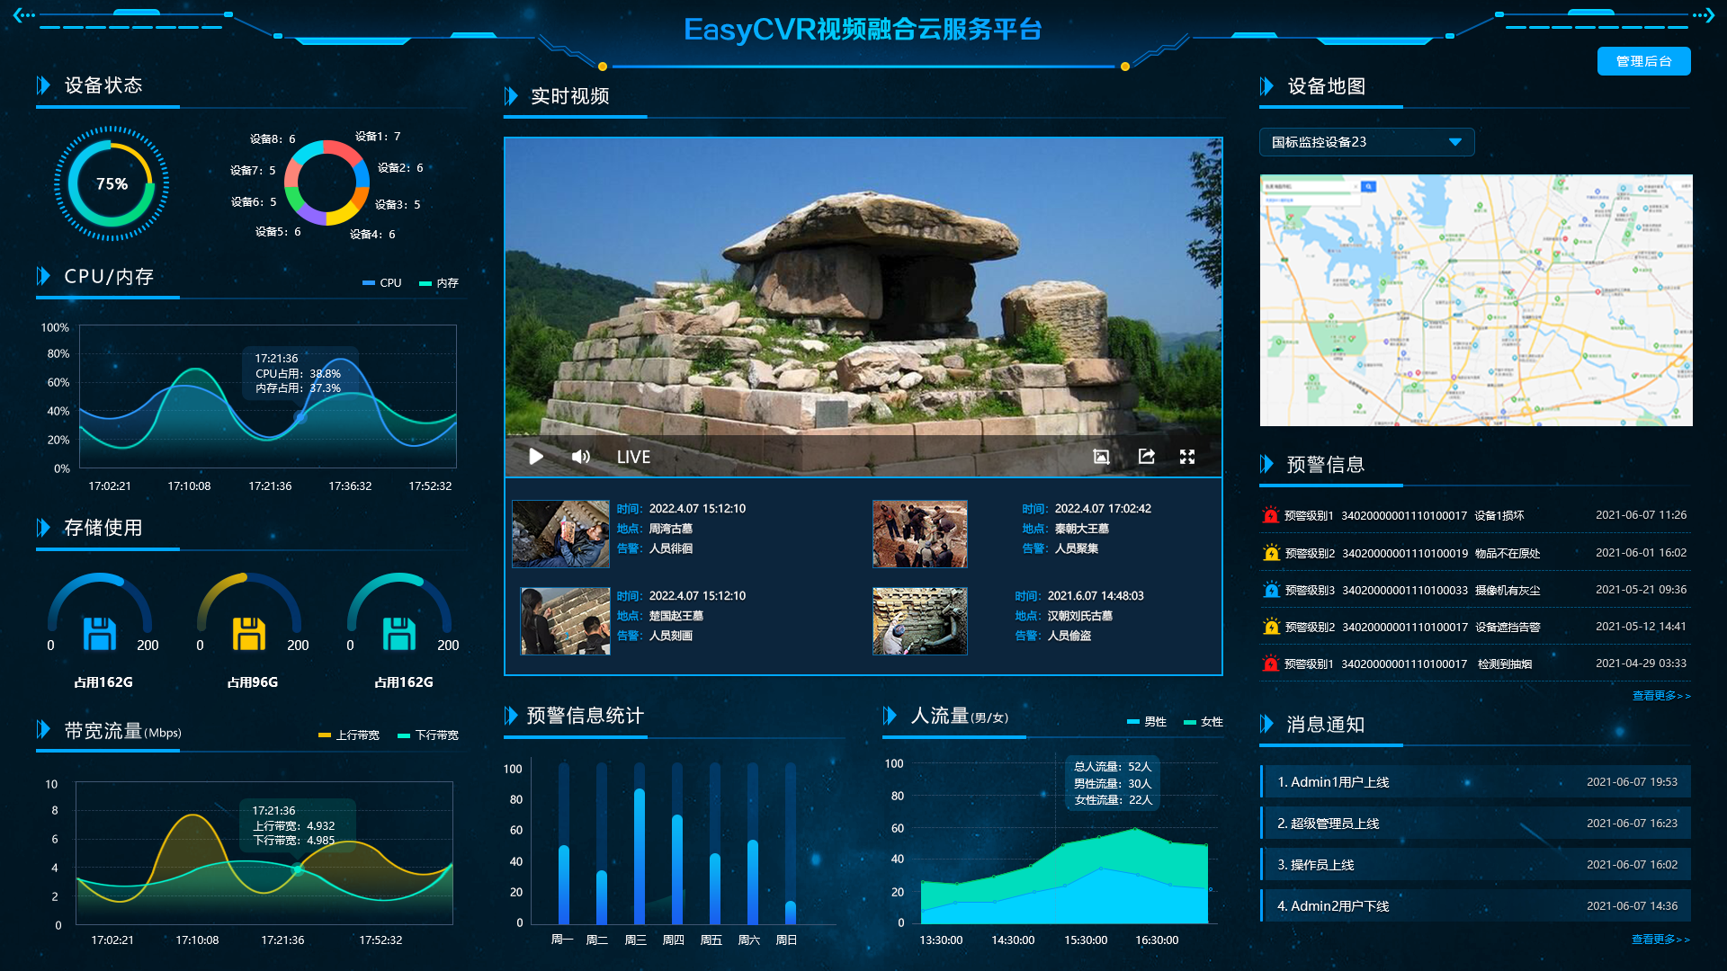The image size is (1727, 971).
Task: Take a snapshot of the live video
Action: click(x=1100, y=457)
